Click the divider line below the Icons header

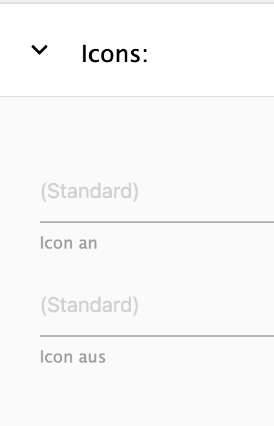pyautogui.click(x=137, y=96)
